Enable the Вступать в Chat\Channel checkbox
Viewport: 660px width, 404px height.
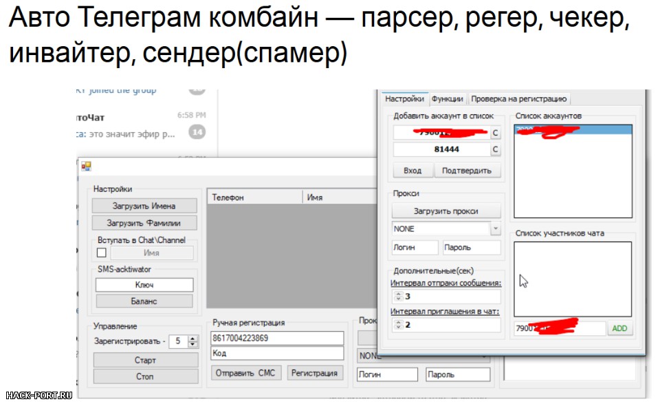pyautogui.click(x=101, y=253)
